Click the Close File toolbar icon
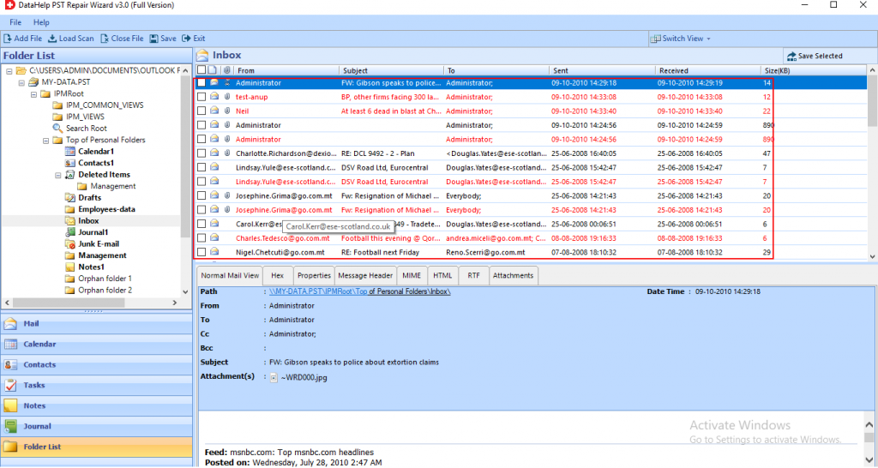Image resolution: width=878 pixels, height=468 pixels. (x=105, y=39)
